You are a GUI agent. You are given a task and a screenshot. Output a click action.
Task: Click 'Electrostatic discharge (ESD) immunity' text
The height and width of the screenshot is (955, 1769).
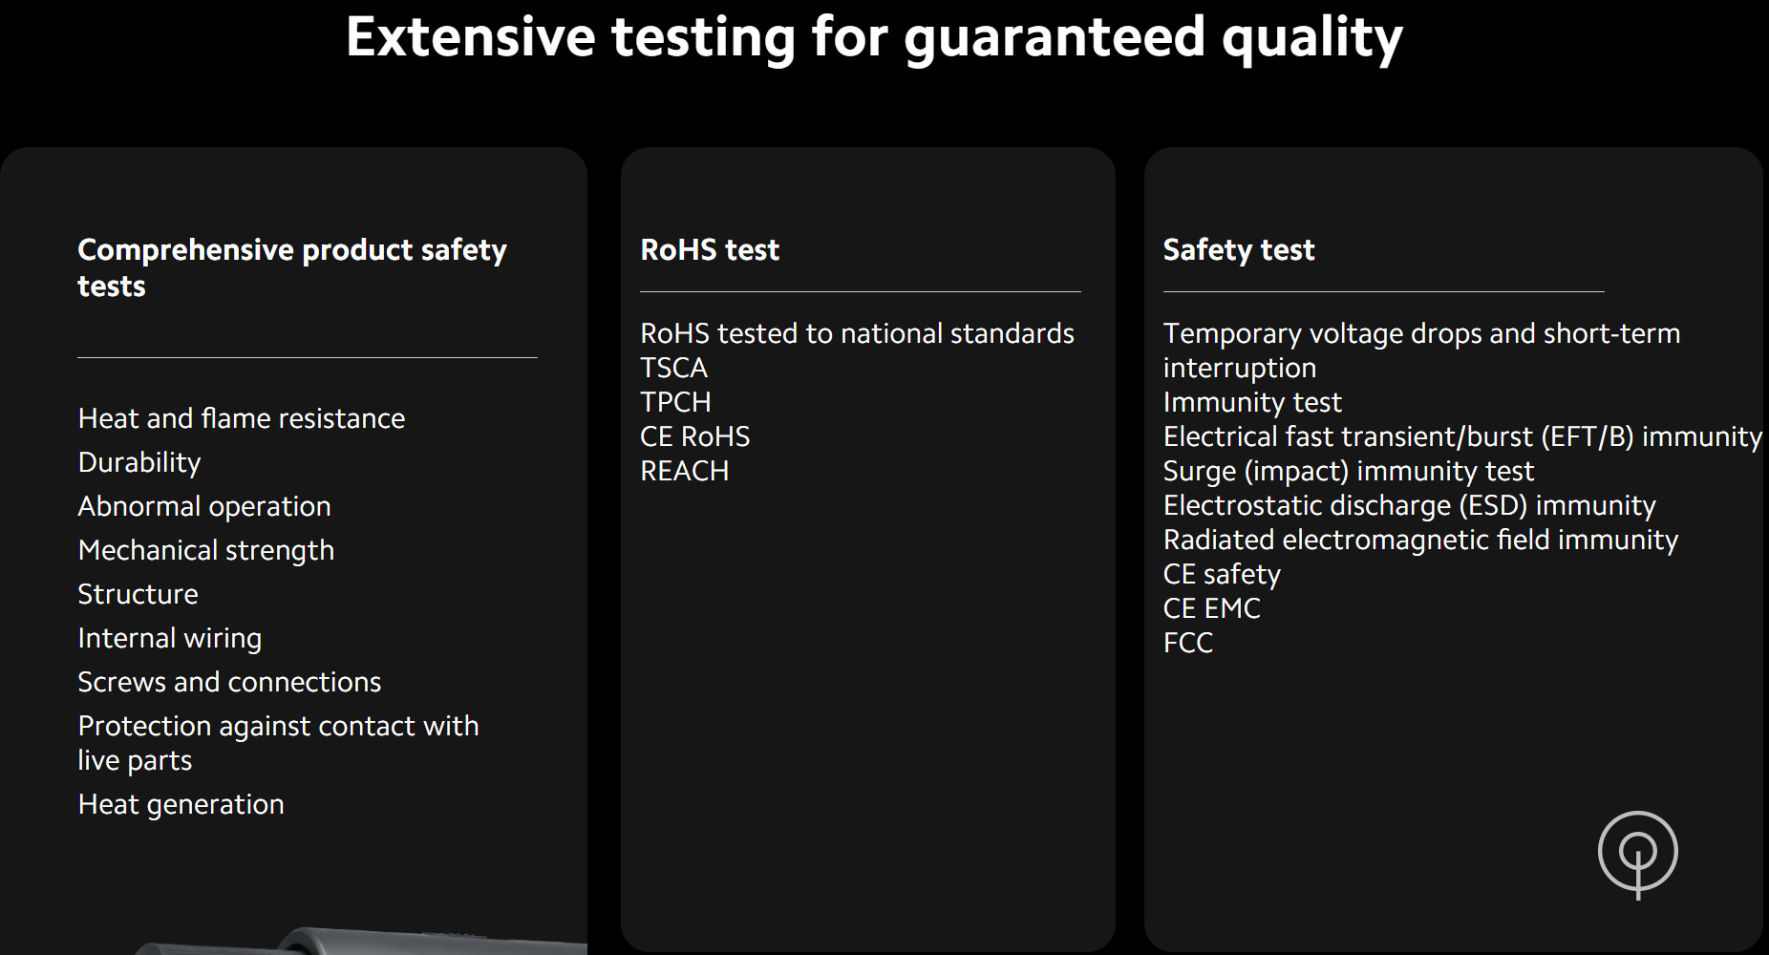(1409, 505)
